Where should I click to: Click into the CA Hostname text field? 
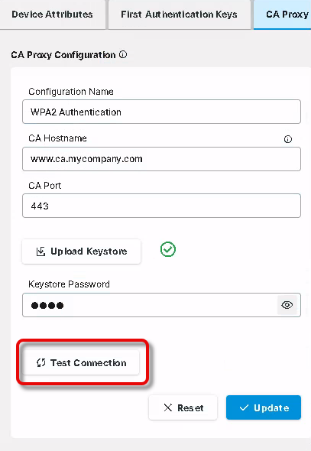click(161, 159)
